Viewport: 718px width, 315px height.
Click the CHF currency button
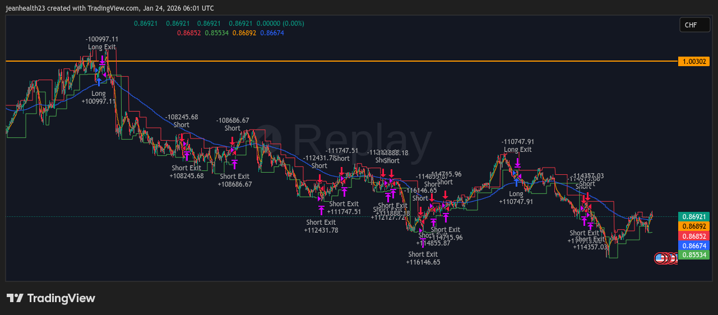click(694, 25)
